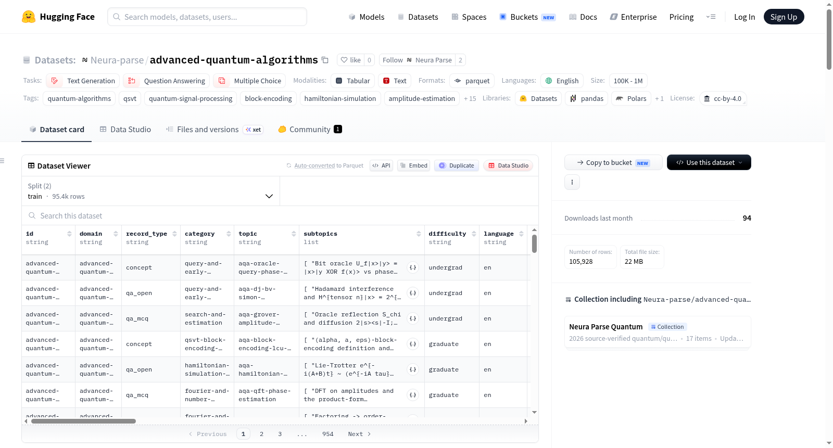Click the Log In link
Image resolution: width=833 pixels, height=448 pixels.
(x=744, y=17)
